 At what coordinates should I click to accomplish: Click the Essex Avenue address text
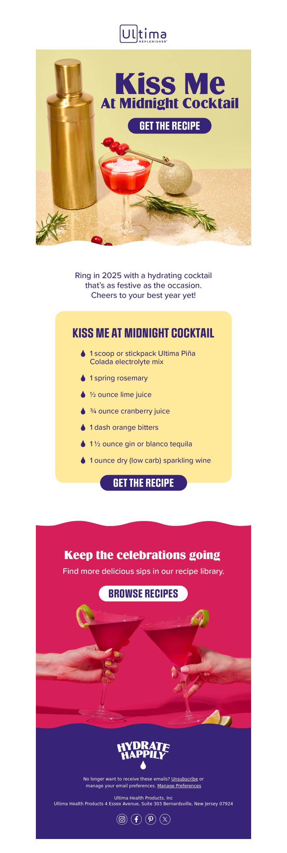point(143,803)
